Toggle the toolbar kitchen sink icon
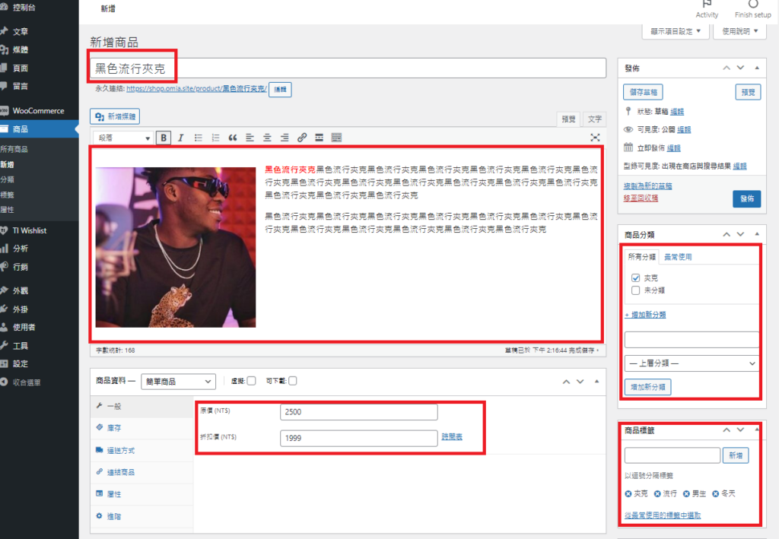This screenshot has height=539, width=779. click(336, 138)
